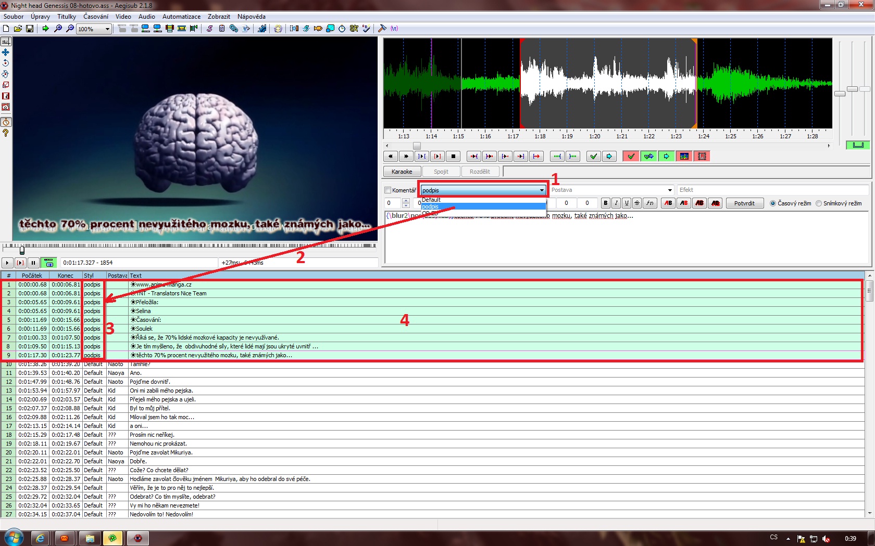Screen dimensions: 875x546
Task: Open the spell checker toolbar icon
Action: coord(366,29)
